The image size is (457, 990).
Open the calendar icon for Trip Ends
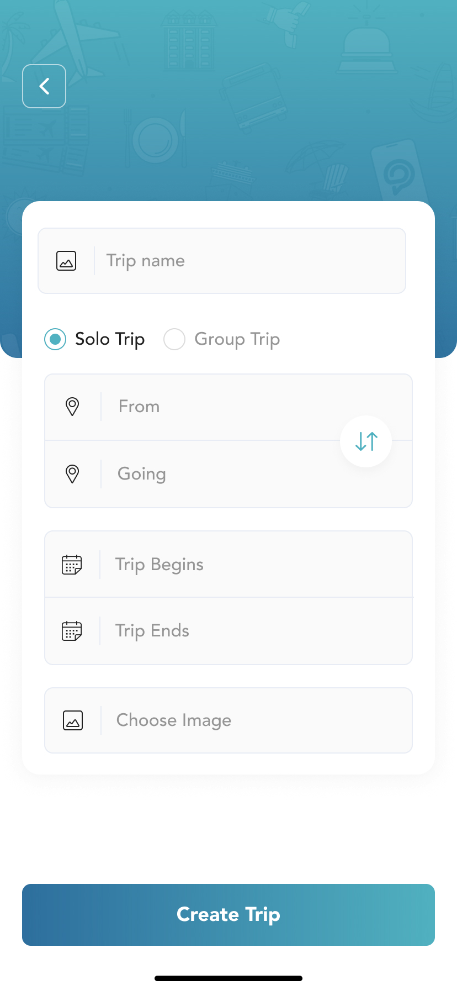point(72,630)
